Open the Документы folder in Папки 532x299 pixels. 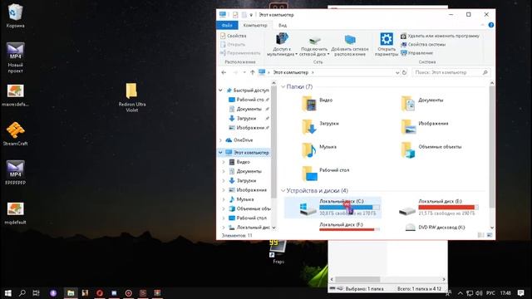click(422, 103)
